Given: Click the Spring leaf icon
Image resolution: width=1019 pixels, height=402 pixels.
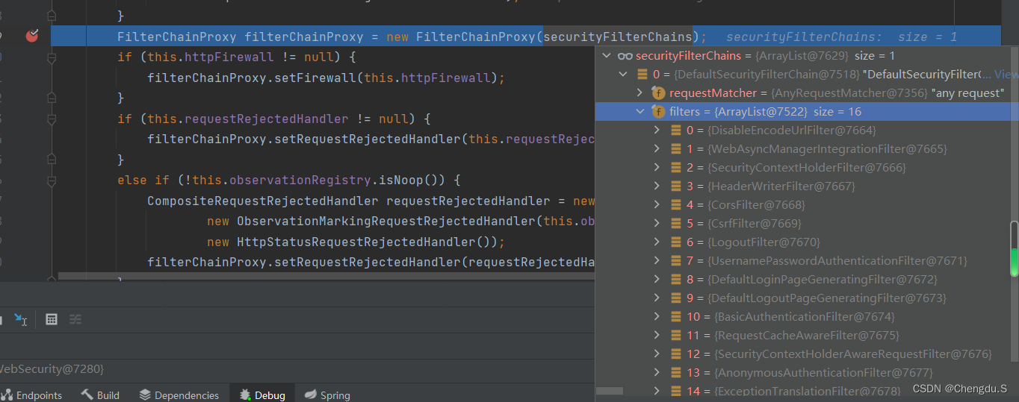Looking at the screenshot, I should click(x=310, y=395).
